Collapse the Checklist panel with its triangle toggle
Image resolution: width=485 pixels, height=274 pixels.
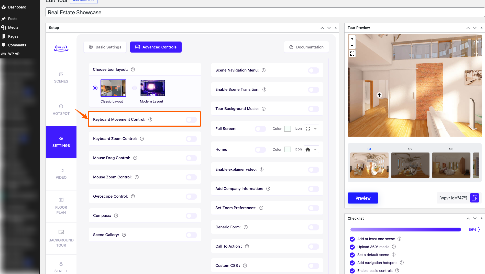(481, 218)
